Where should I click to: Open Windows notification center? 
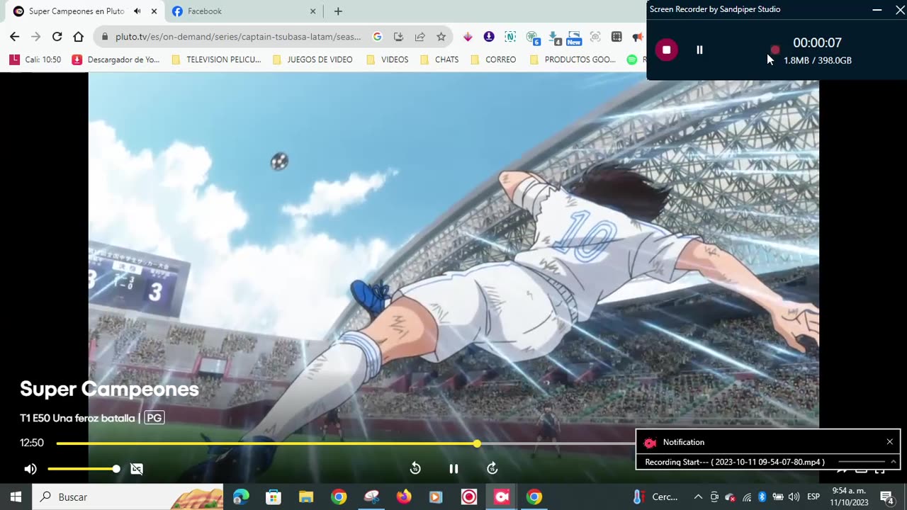[886, 497]
